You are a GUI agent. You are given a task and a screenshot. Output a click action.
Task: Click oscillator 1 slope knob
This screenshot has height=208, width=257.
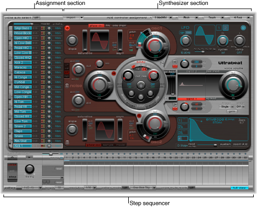pos(72,40)
